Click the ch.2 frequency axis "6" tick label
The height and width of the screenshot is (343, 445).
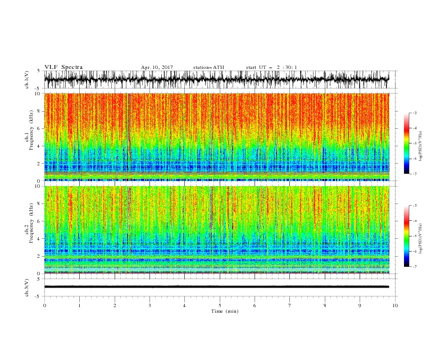[x=39, y=221]
